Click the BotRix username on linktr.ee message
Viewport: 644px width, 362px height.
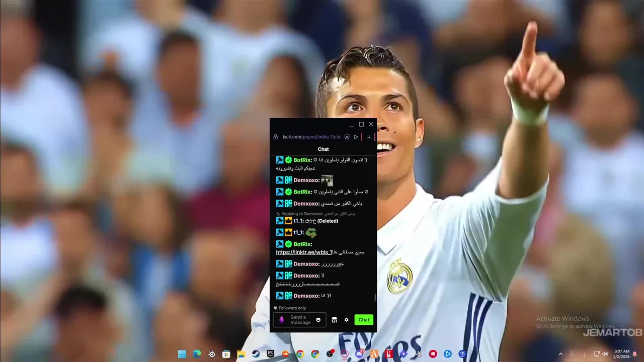[x=302, y=244]
